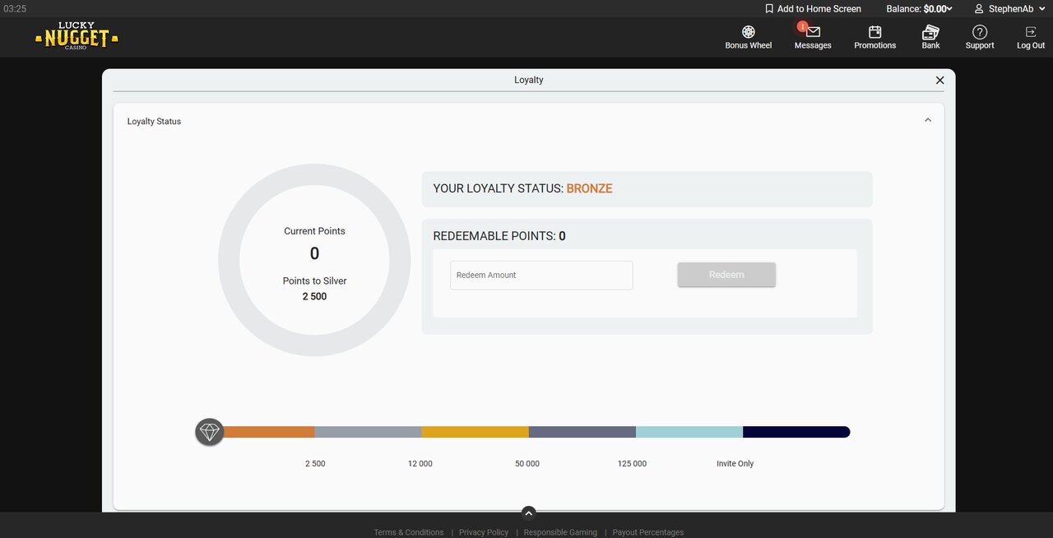Open the StephenAb account dropdown
Screen dimensions: 1053x538
[x=1009, y=9]
